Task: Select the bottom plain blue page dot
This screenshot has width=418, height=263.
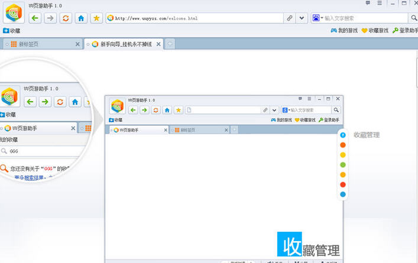Action: point(343,194)
